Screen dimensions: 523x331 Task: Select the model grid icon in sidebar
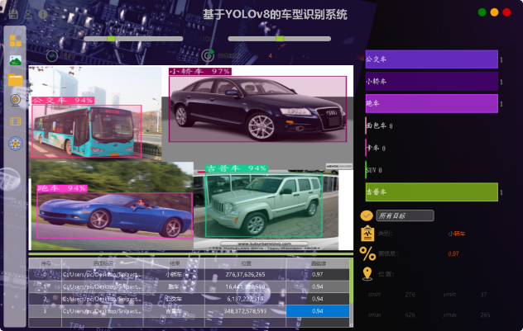(15, 40)
